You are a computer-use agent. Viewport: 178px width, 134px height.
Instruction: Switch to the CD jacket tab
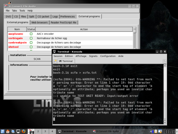(43, 16)
